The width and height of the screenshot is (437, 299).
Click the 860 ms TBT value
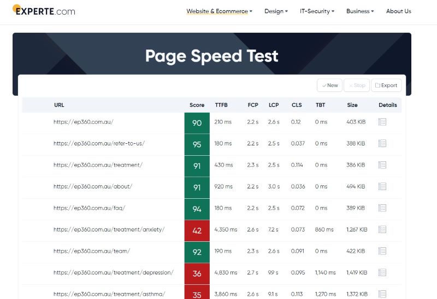324,229
